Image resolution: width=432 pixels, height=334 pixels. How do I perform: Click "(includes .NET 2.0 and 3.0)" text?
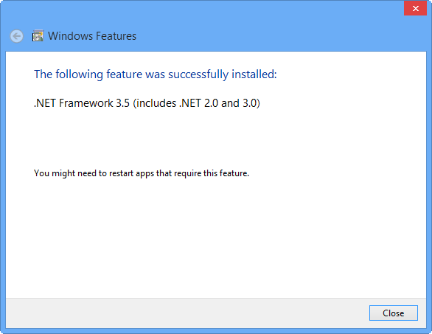click(196, 103)
